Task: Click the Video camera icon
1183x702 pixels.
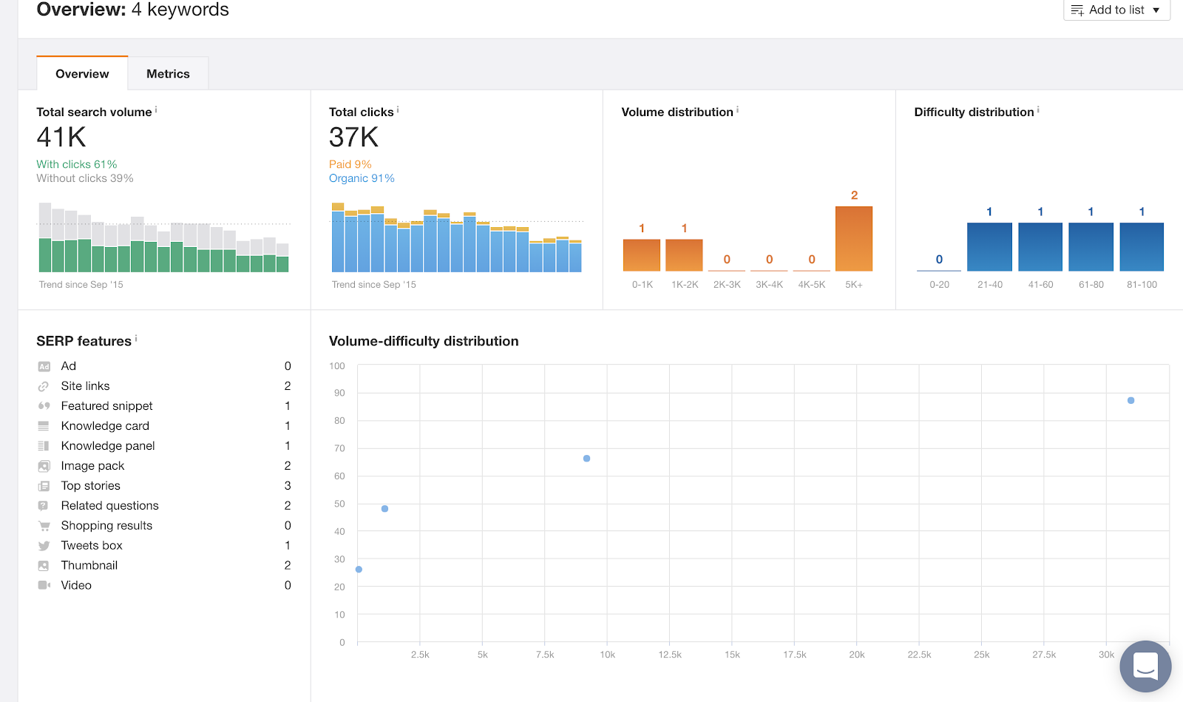Action: coord(44,585)
